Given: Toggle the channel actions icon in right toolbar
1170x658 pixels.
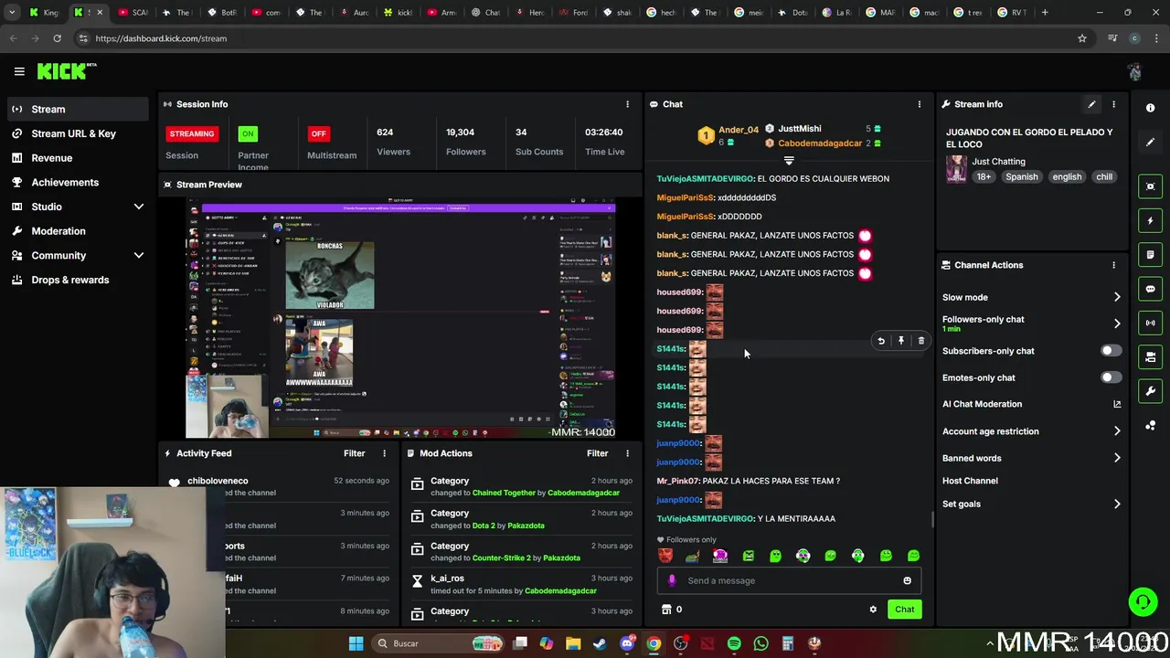Looking at the screenshot, I should point(1150,356).
